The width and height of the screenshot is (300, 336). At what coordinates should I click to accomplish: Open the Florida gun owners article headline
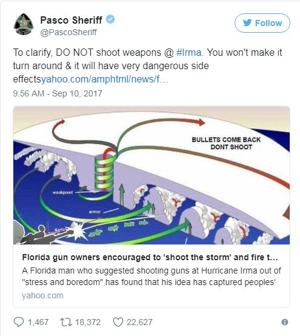(x=150, y=257)
